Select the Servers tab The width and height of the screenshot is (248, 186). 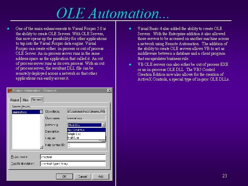[37, 100]
